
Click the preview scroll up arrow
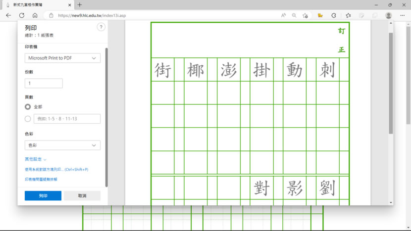pyautogui.click(x=391, y=23)
